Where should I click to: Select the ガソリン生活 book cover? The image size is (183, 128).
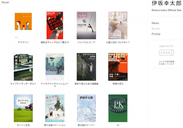[23, 108]
